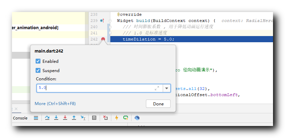This screenshot has height=138, width=285.
Task: Open the Evaluate Expression calculator icon
Action: coord(94,118)
